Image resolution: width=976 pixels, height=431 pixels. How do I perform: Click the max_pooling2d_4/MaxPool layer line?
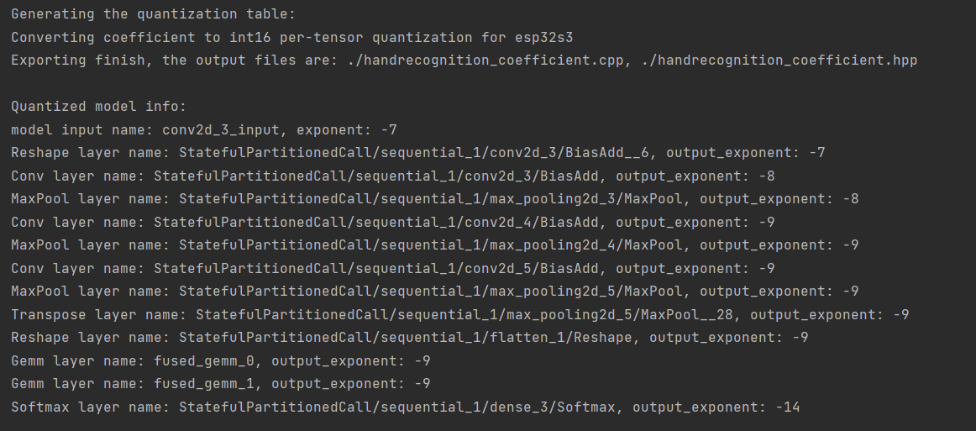point(435,245)
